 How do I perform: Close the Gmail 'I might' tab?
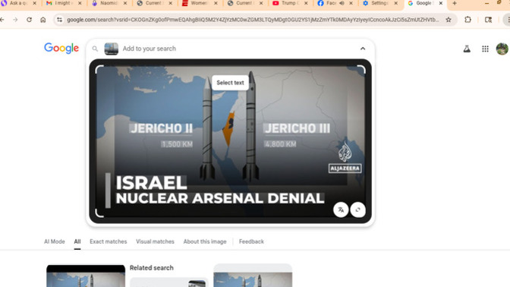80,3
